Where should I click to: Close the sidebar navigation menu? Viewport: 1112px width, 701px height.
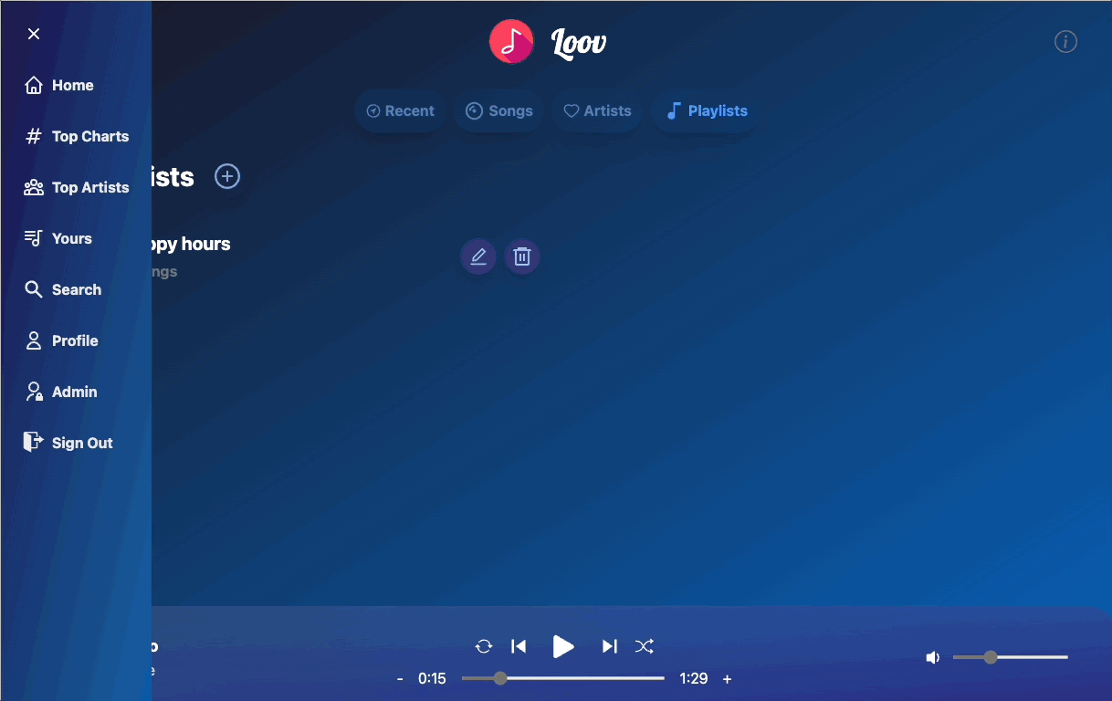[34, 34]
